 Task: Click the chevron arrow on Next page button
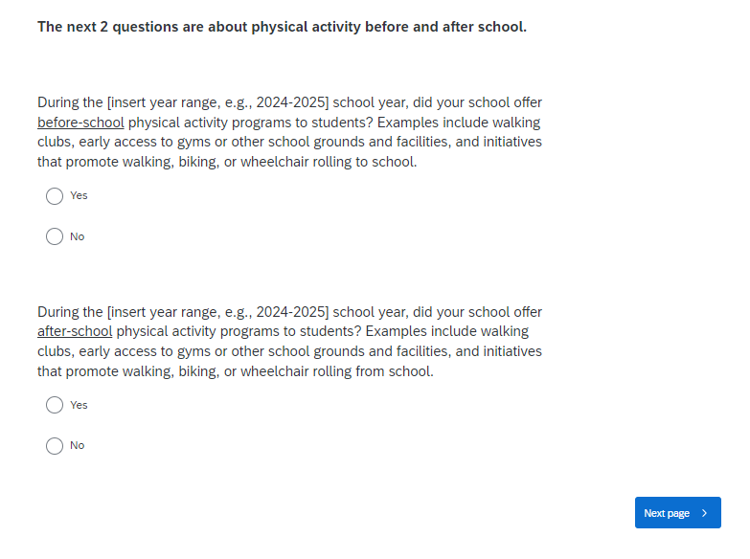[x=705, y=513]
